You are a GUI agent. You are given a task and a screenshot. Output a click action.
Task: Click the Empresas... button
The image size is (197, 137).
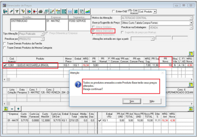tap(57, 17)
